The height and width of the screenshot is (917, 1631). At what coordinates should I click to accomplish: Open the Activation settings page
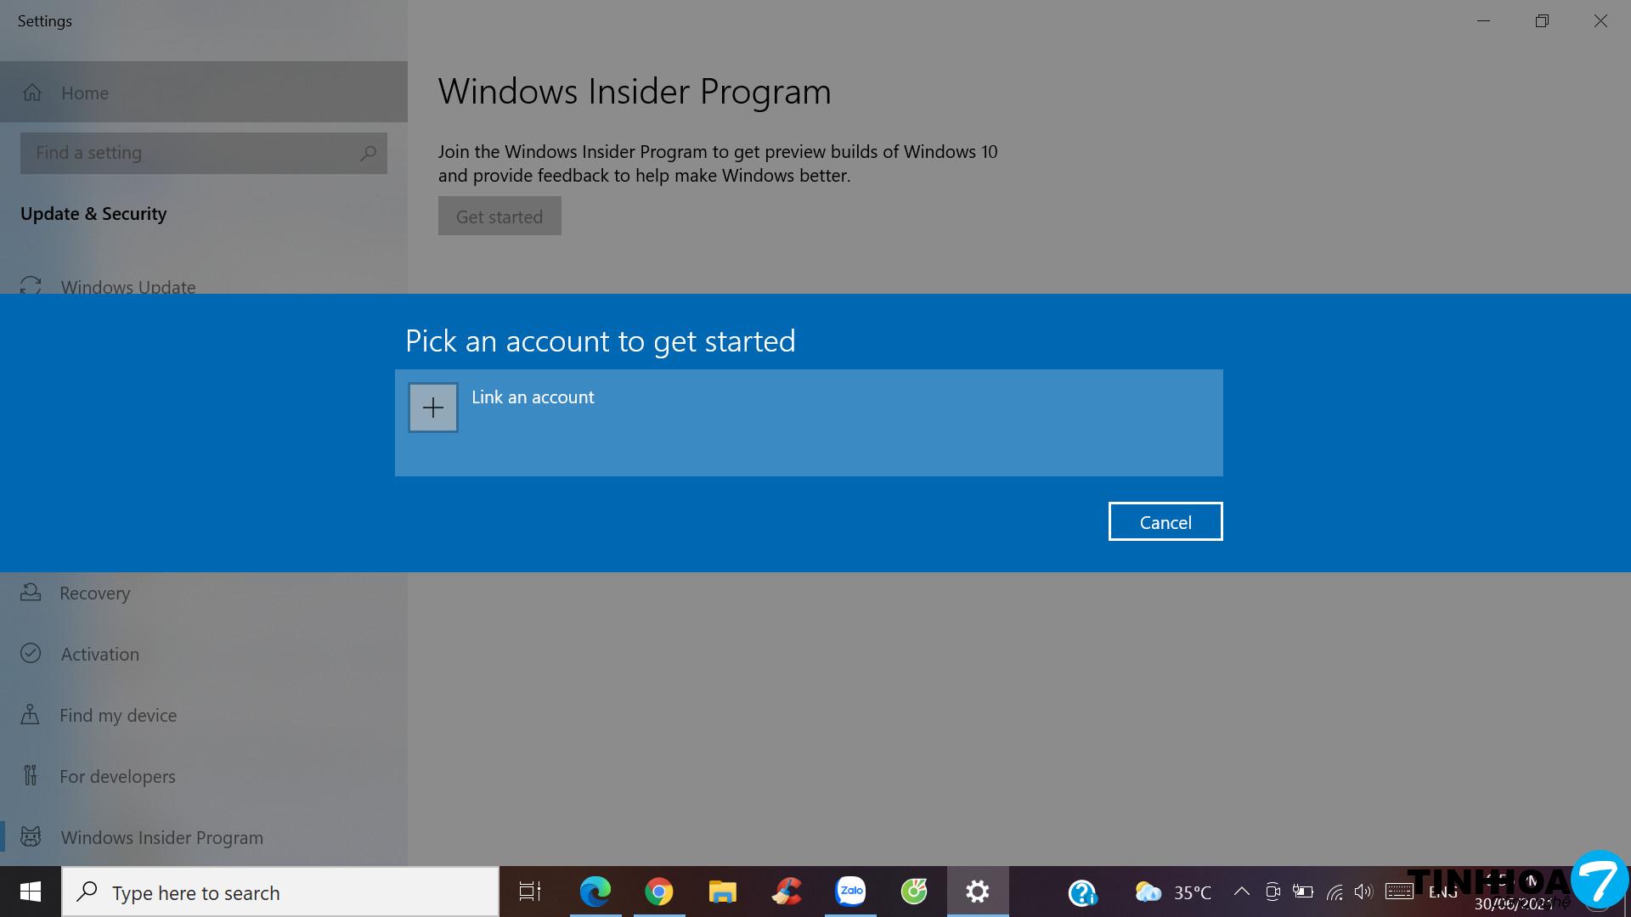click(x=99, y=654)
